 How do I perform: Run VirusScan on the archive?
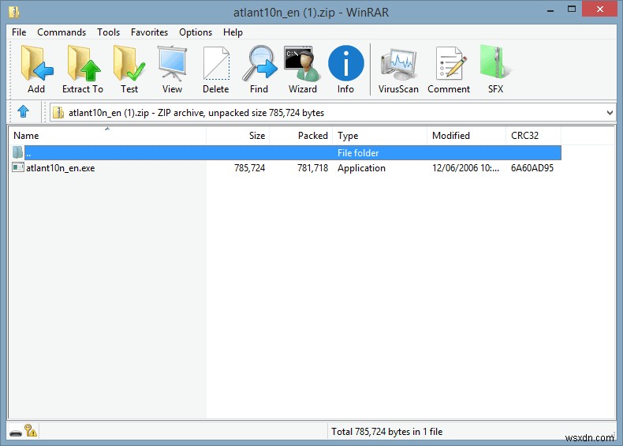pyautogui.click(x=398, y=69)
